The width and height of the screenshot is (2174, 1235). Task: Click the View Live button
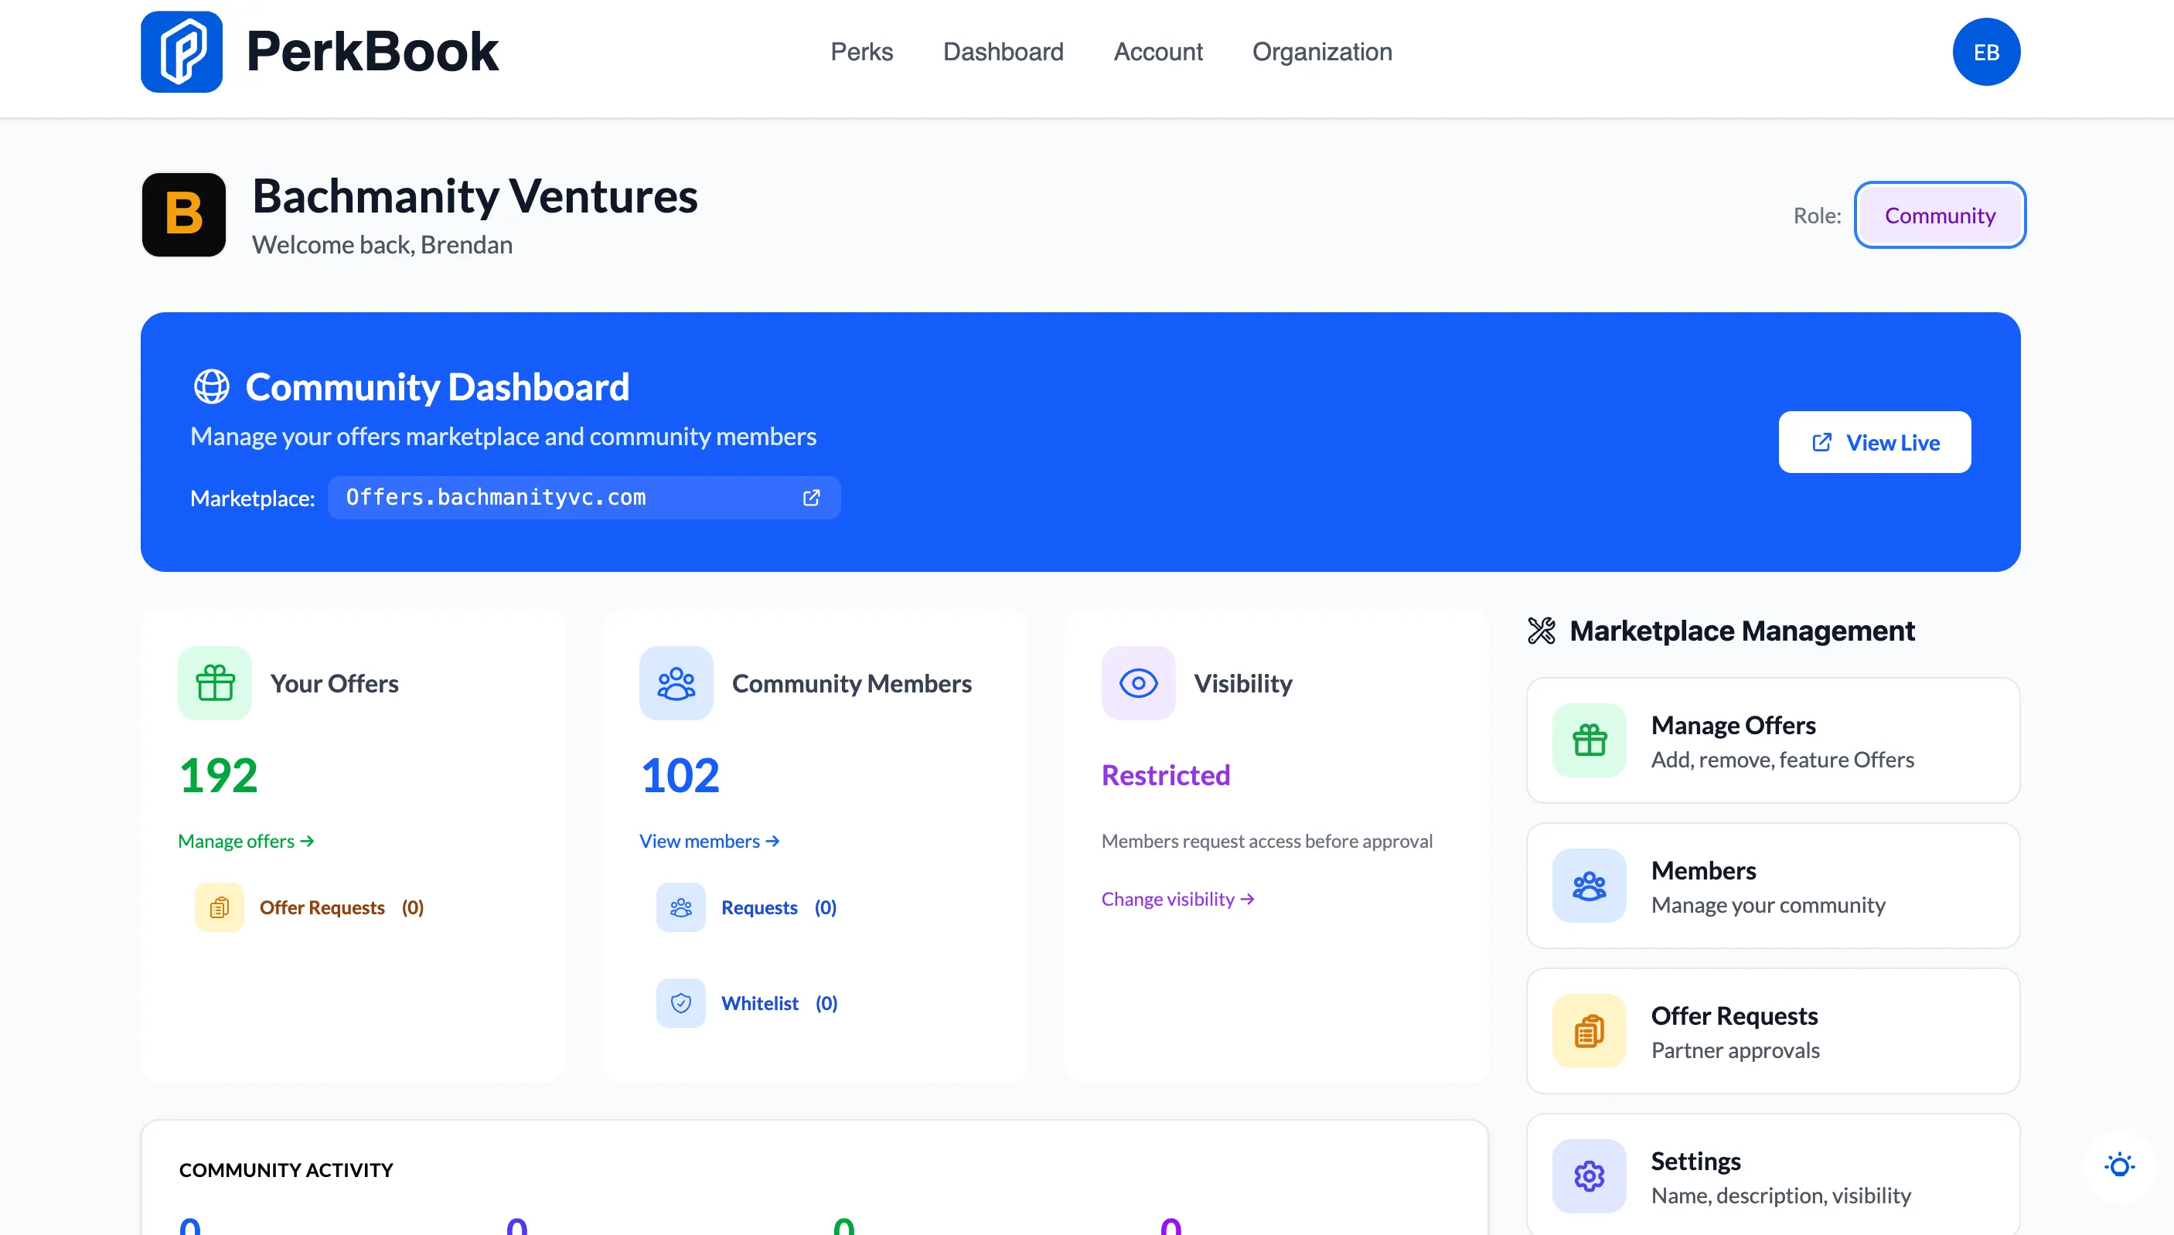[1875, 443]
